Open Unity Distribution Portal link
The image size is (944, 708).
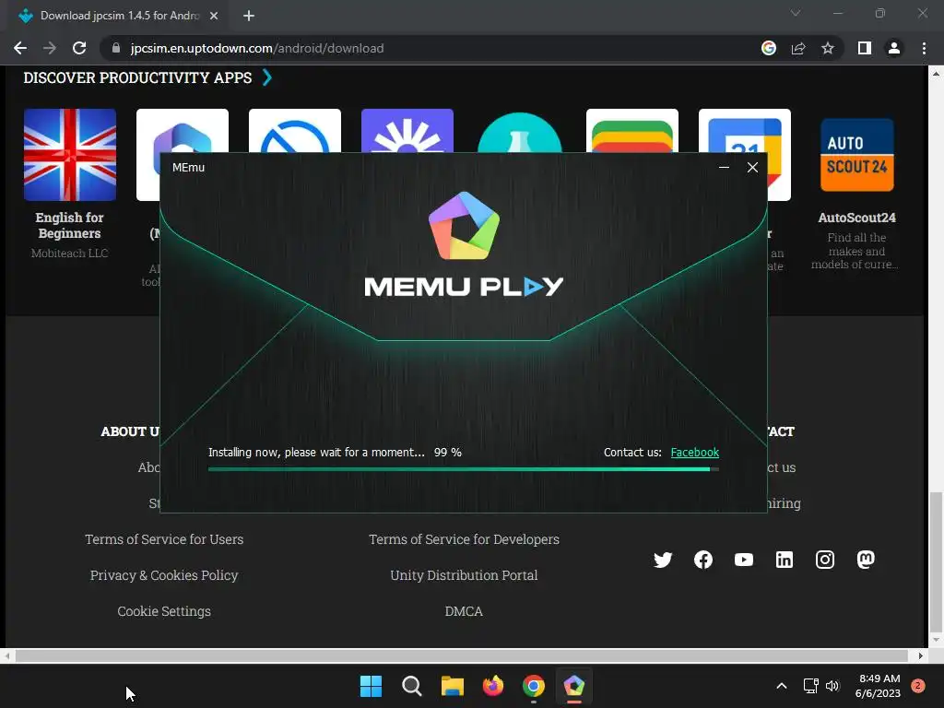[465, 575]
